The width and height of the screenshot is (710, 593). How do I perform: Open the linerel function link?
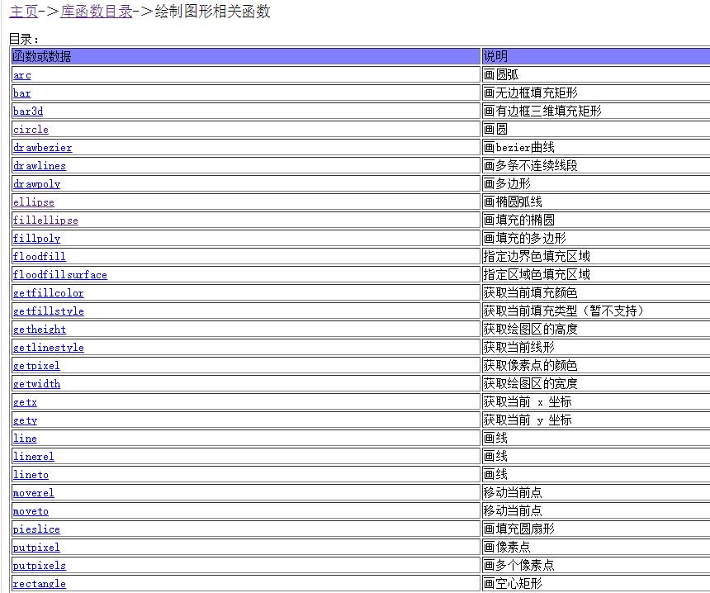pyautogui.click(x=34, y=456)
